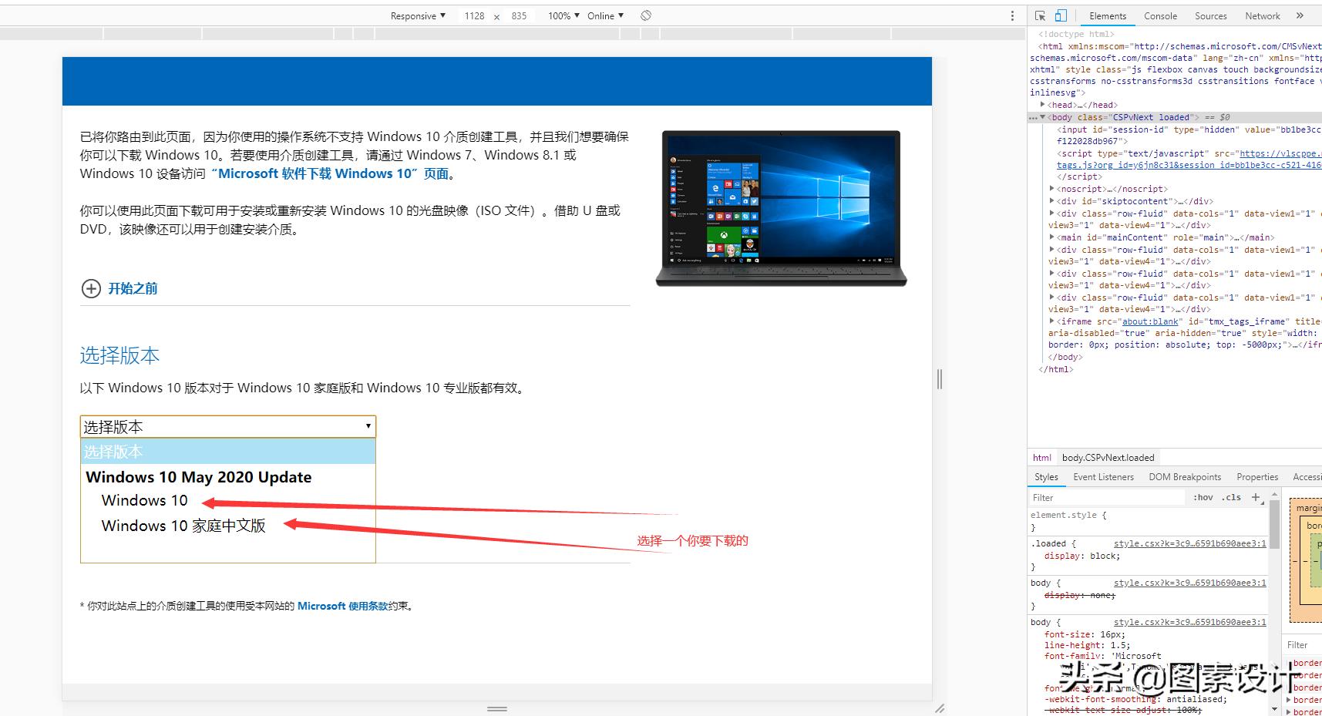The width and height of the screenshot is (1322, 716).
Task: Toggle the .cls classes button
Action: [x=1231, y=498]
